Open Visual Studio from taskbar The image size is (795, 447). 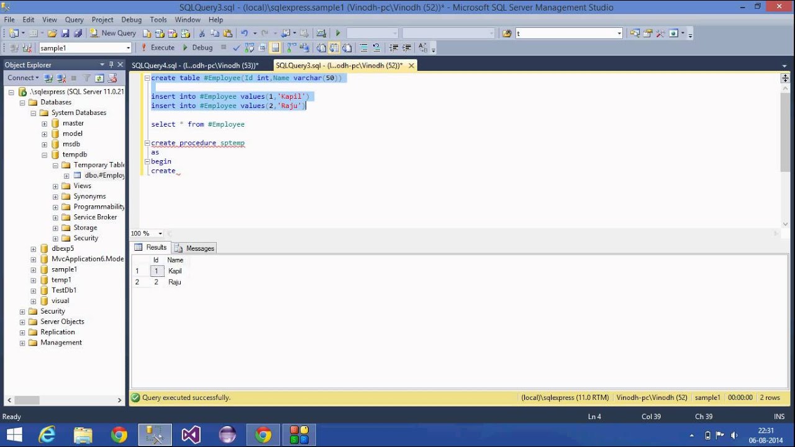pos(191,435)
